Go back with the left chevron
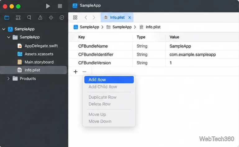 point(86,17)
